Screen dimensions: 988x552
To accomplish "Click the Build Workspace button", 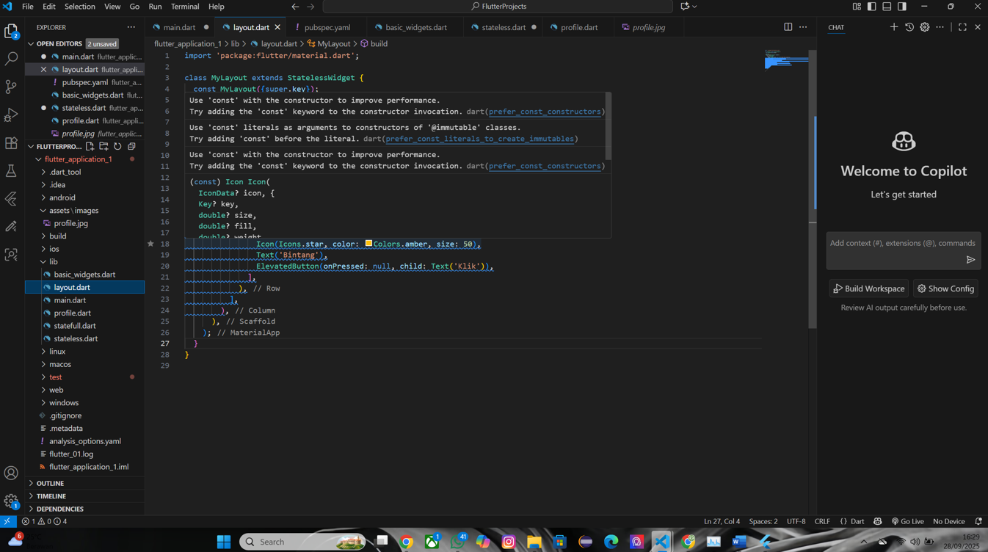I will tap(868, 288).
